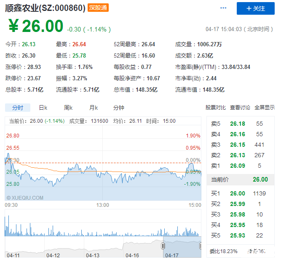Click 每股净资产 value 10.67
The width and height of the screenshot is (281, 264).
pyautogui.click(x=153, y=78)
